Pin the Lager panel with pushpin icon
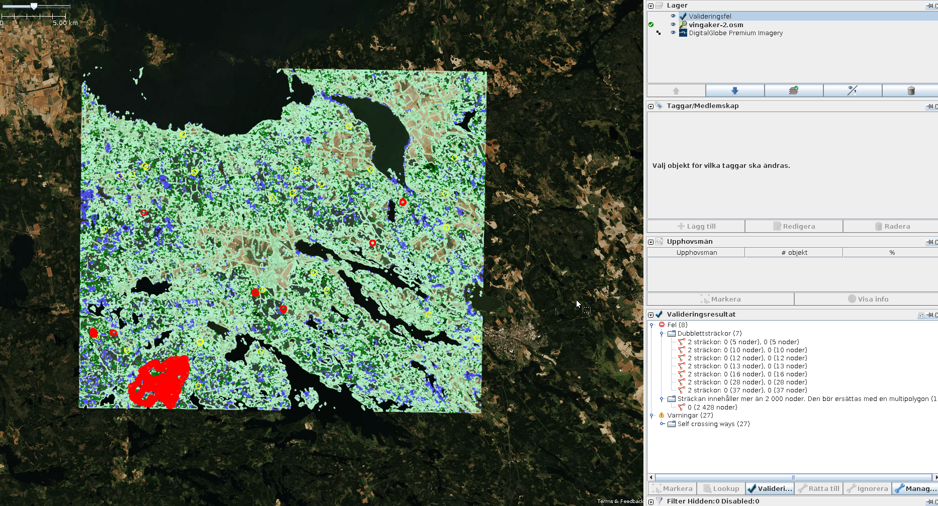The height and width of the screenshot is (506, 938). coord(929,6)
